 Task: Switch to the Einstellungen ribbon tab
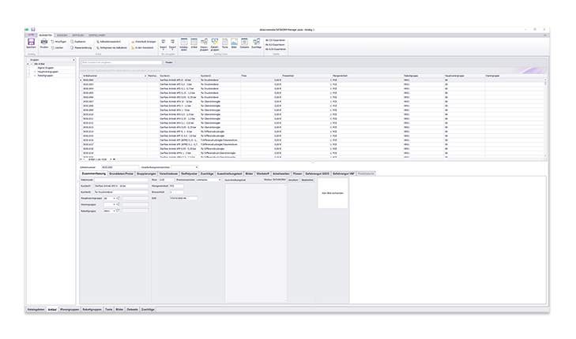coord(96,35)
